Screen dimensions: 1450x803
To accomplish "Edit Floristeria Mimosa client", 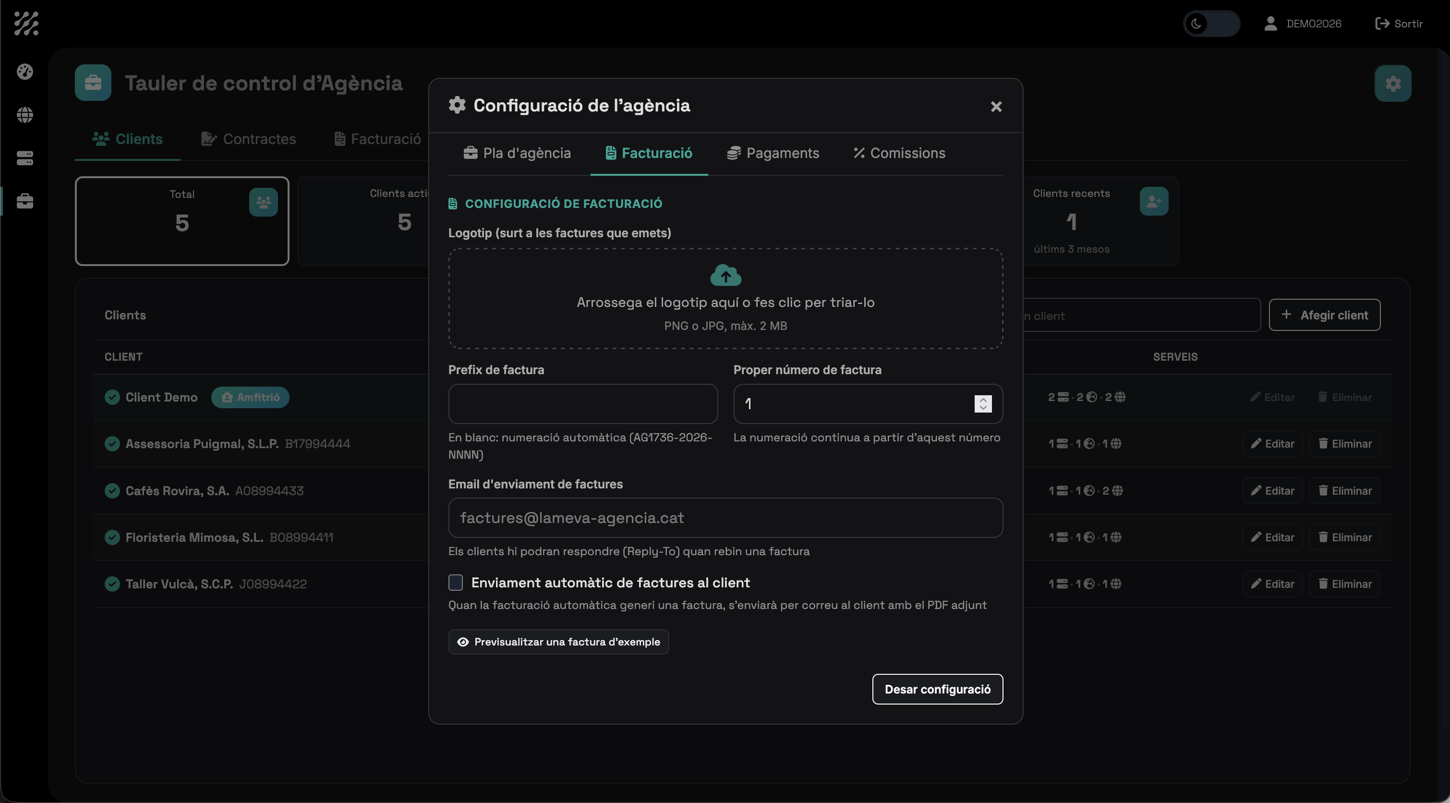I will pyautogui.click(x=1272, y=537).
